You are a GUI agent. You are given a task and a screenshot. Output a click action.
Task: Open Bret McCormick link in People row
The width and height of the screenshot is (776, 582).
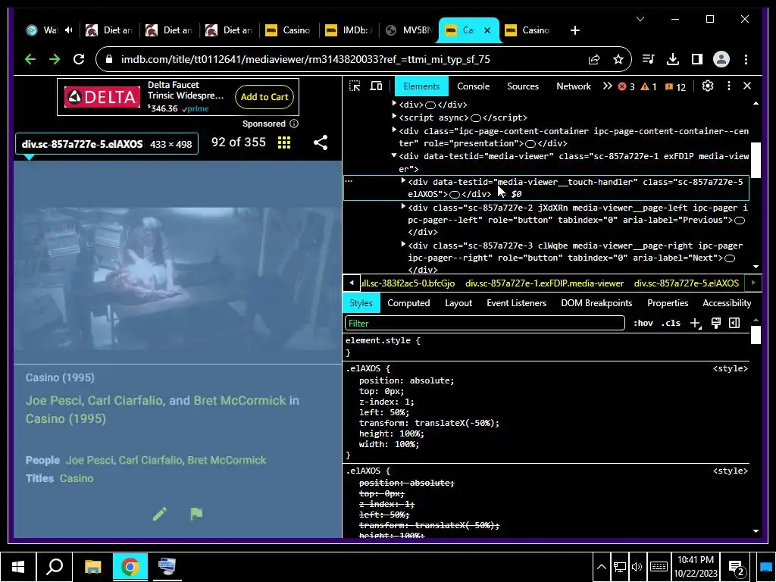pyautogui.click(x=227, y=460)
